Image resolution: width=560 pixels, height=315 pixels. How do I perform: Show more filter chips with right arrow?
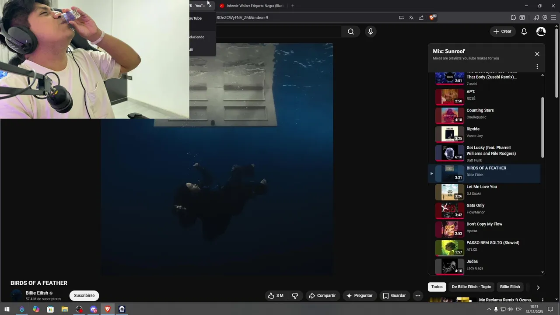[538, 287]
